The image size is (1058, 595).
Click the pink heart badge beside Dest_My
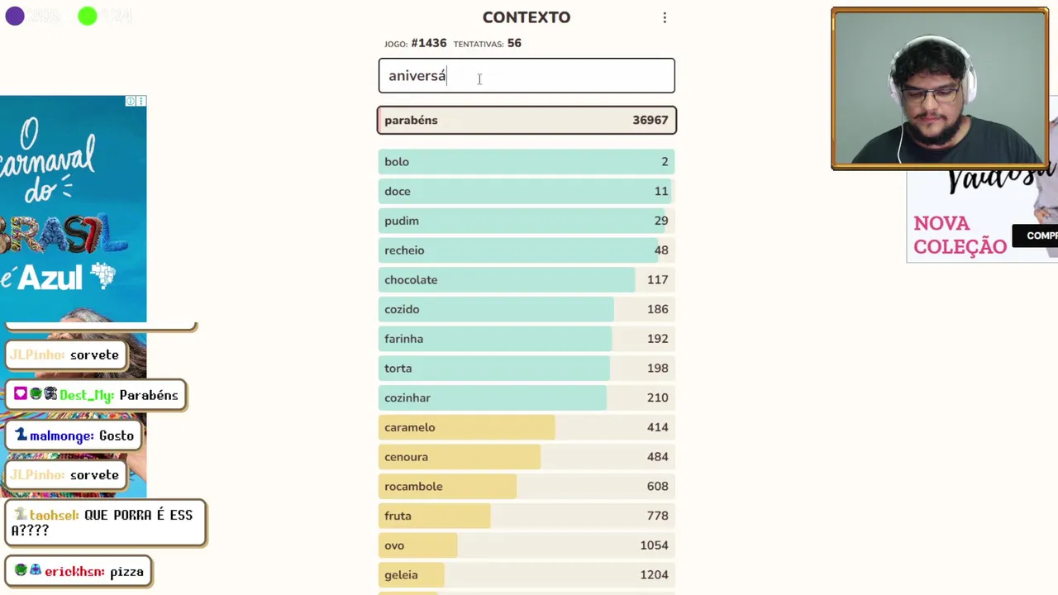[x=21, y=394]
